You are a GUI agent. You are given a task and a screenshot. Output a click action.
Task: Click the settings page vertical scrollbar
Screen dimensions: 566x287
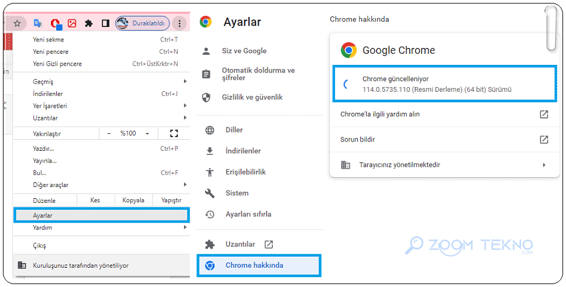[x=551, y=29]
